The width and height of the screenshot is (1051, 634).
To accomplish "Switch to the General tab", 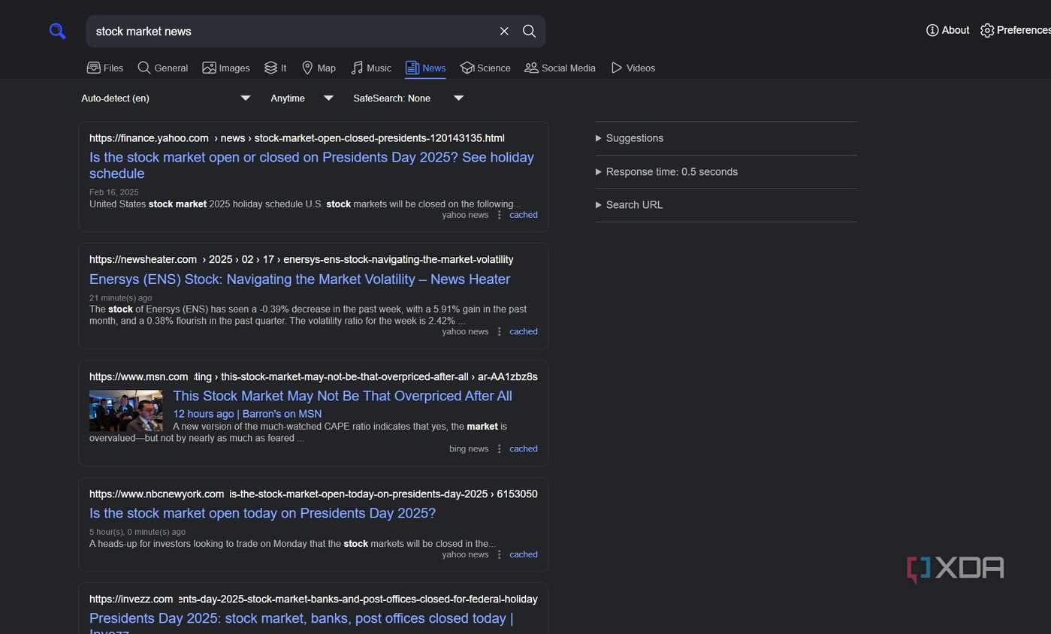I will [x=163, y=68].
